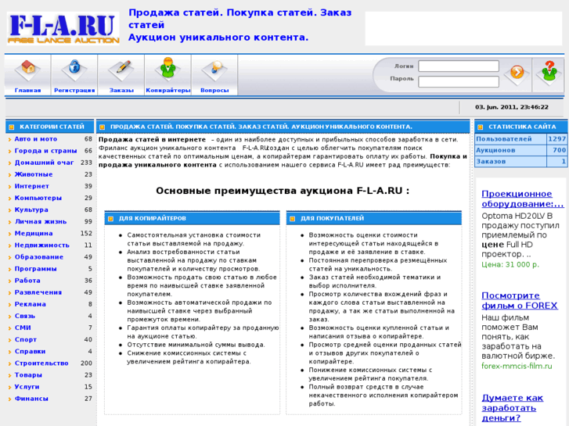Click the Пароль input field
The width and height of the screenshot is (569, 426).
(459, 81)
